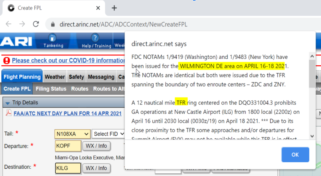Open the PDF icon for next day plan
The width and height of the screenshot is (321, 176).
point(9,113)
